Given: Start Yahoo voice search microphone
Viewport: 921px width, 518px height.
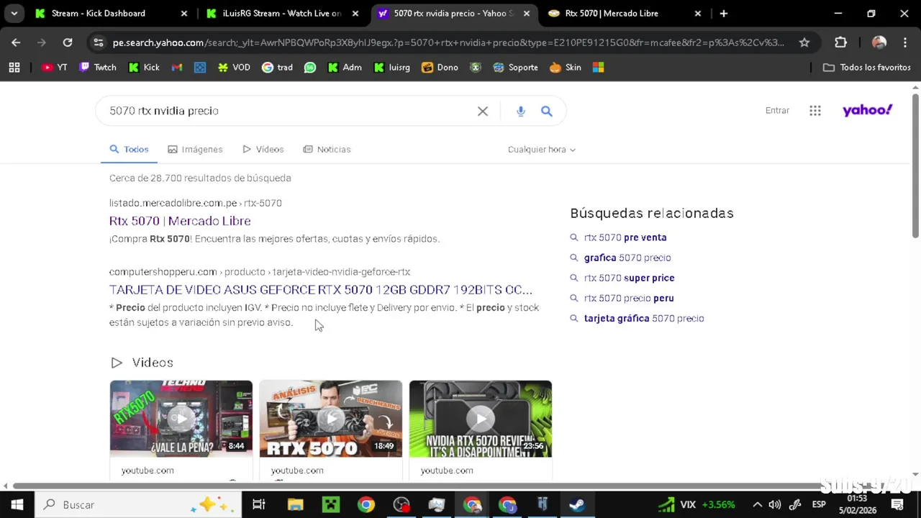Looking at the screenshot, I should click(521, 111).
